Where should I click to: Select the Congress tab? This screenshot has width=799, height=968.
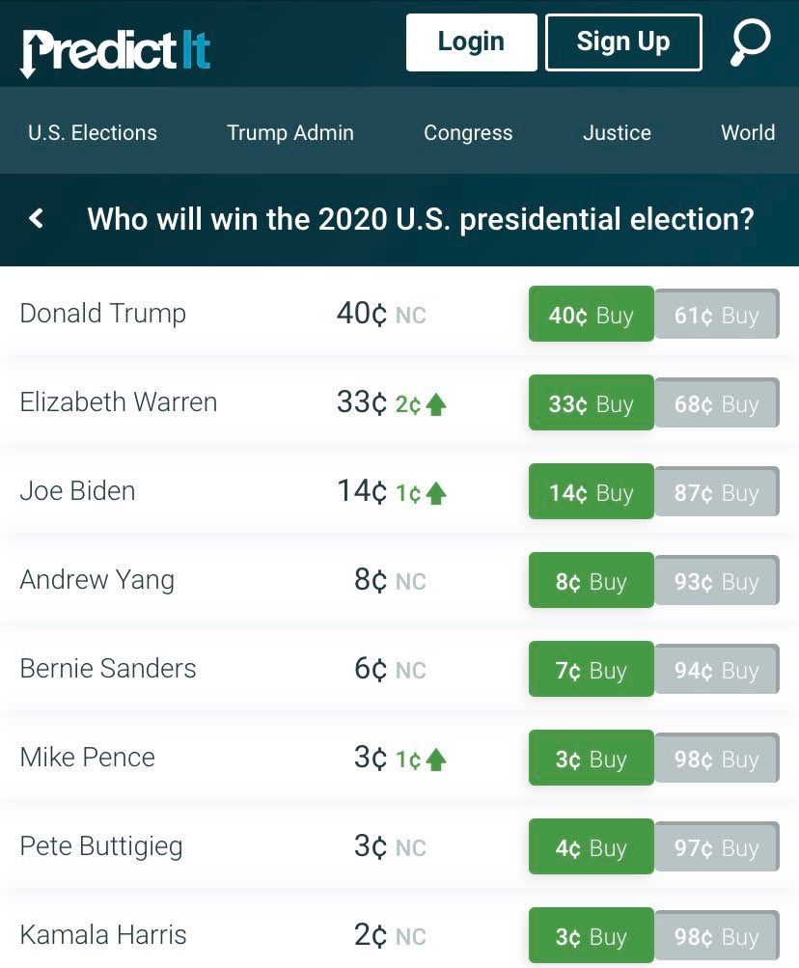point(468,132)
